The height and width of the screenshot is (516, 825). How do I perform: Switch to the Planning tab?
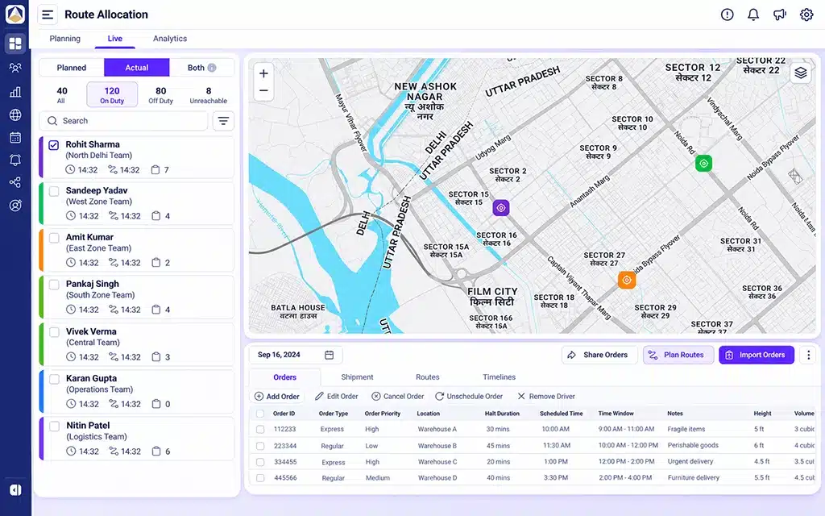[64, 39]
